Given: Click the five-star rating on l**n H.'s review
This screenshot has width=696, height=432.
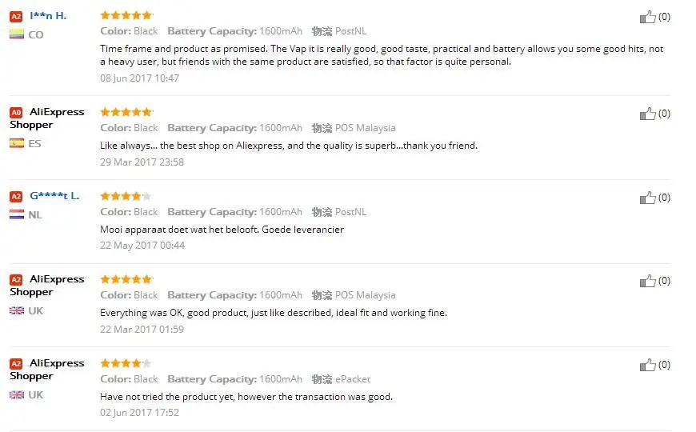Looking at the screenshot, I should tap(126, 15).
